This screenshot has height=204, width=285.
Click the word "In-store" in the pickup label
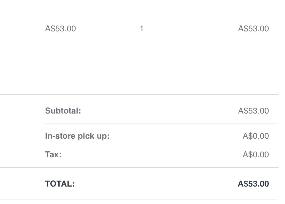[59, 136]
